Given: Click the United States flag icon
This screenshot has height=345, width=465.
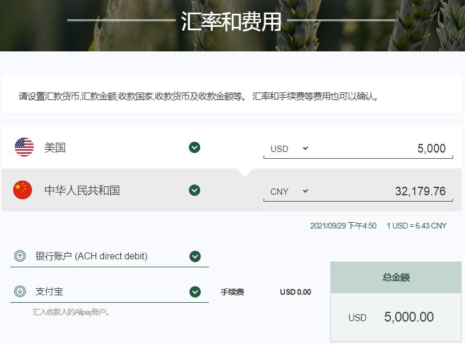Looking at the screenshot, I should [x=24, y=147].
